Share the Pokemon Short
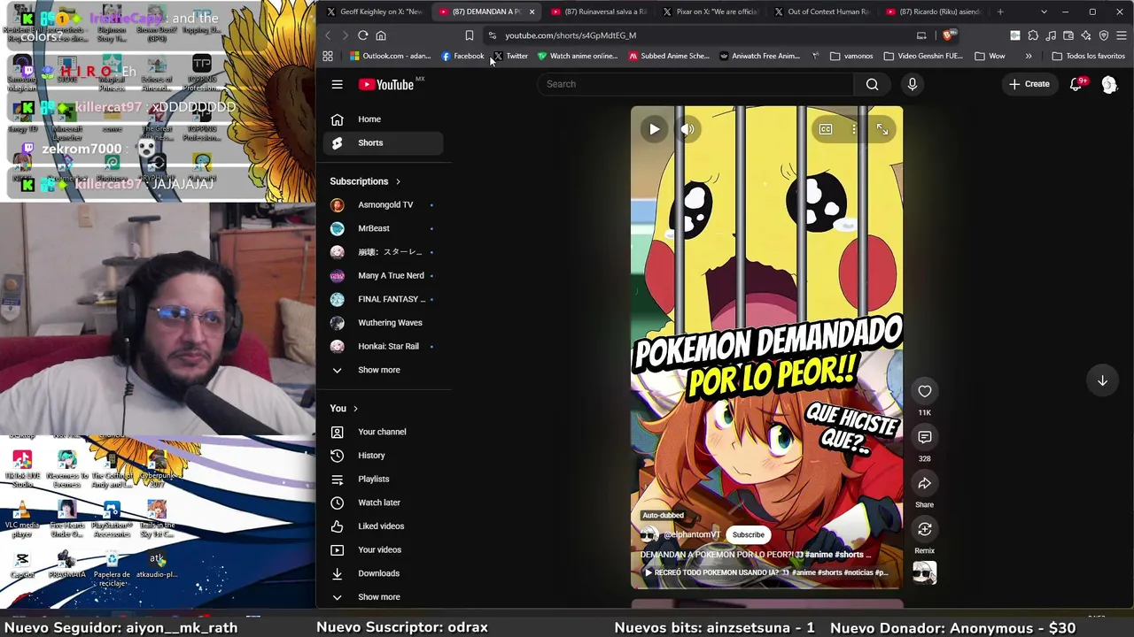The image size is (1134, 637). [924, 483]
